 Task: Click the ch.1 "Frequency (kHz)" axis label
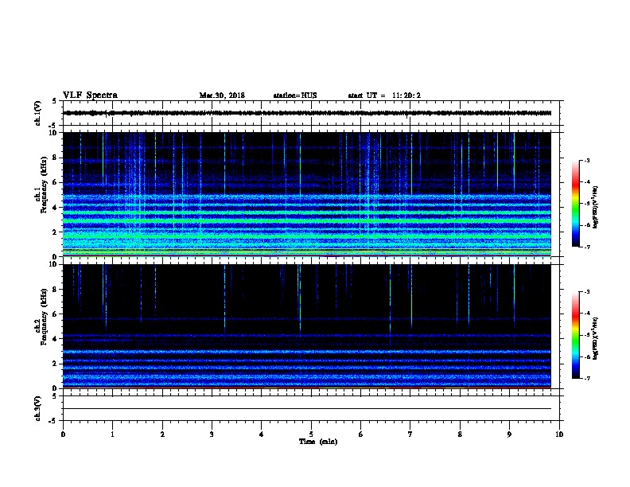click(x=44, y=185)
